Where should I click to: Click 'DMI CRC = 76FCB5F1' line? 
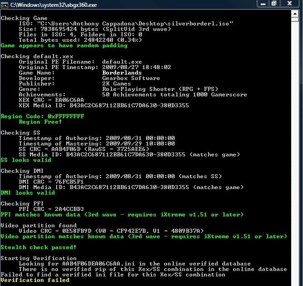tap(51, 182)
